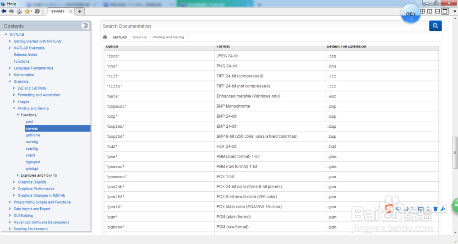Open Images entry in contents
Screen dimensions: 458x244
pyautogui.click(x=23, y=102)
